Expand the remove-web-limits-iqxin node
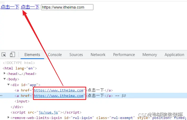This screenshot has width=187, height=120. [x=8, y=117]
